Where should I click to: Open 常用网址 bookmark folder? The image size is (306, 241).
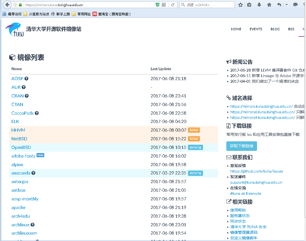tap(81, 14)
